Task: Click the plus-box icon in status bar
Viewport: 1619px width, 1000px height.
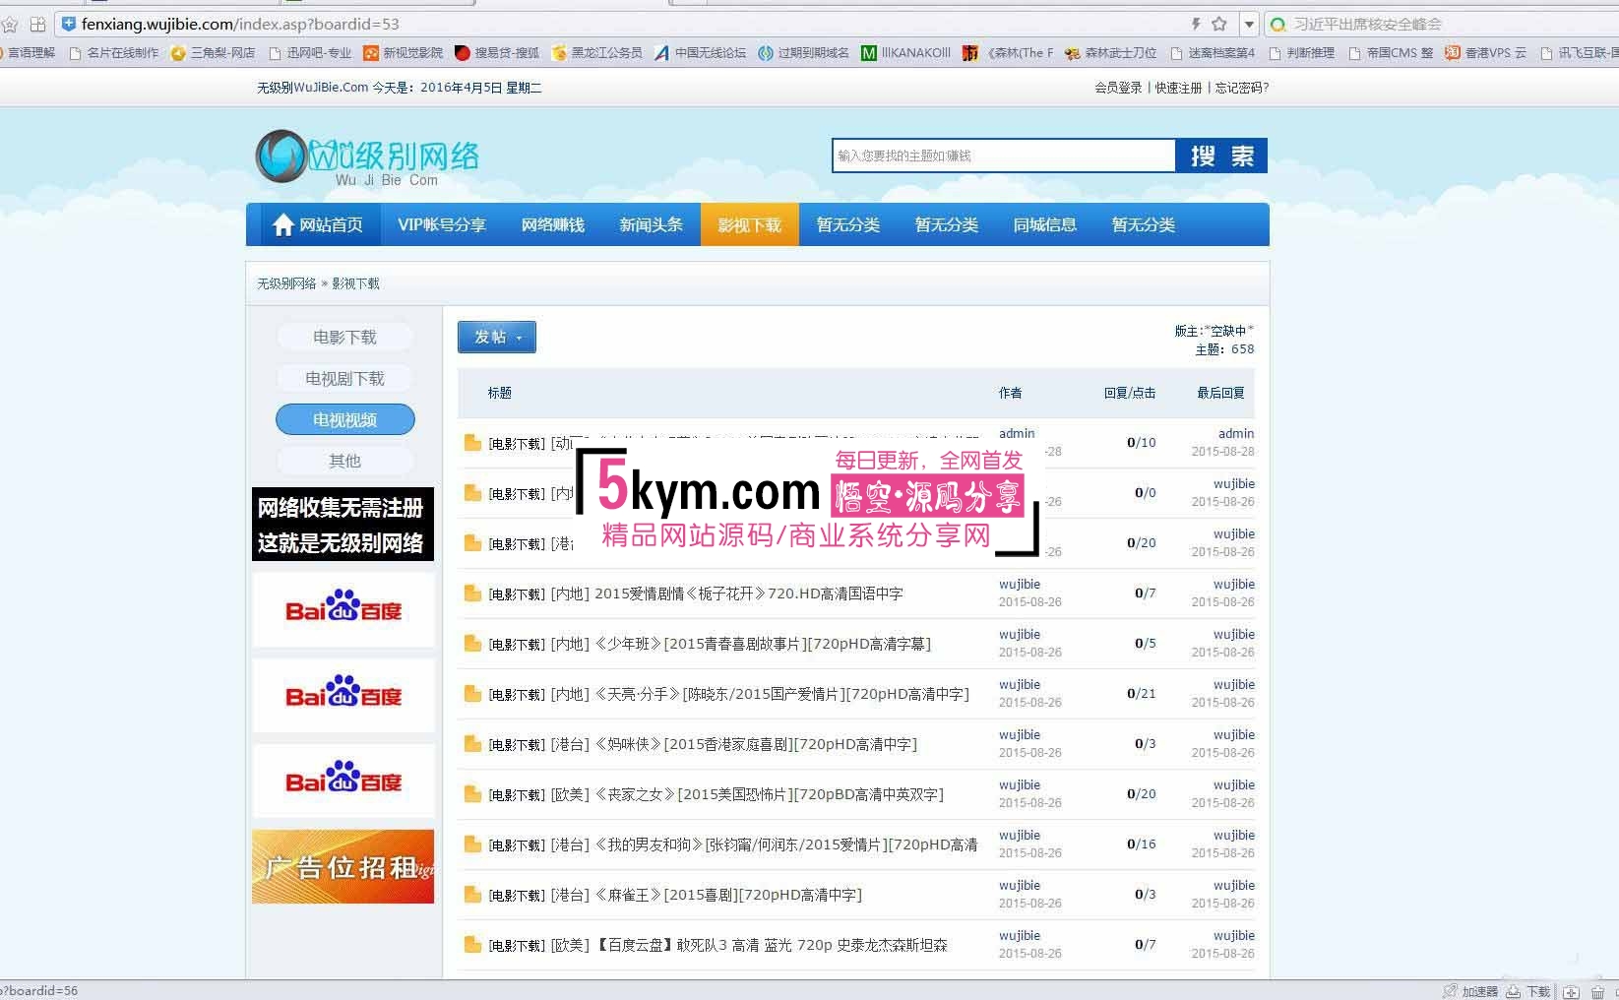Action: [x=1571, y=991]
